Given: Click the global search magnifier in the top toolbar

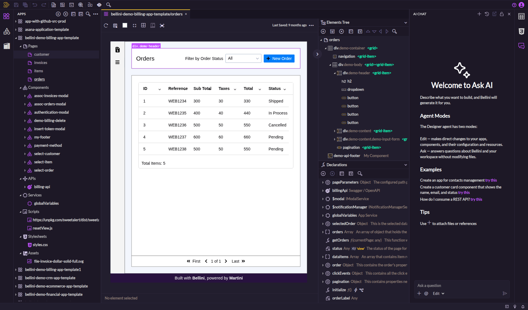Looking at the screenshot, I should (108, 5).
